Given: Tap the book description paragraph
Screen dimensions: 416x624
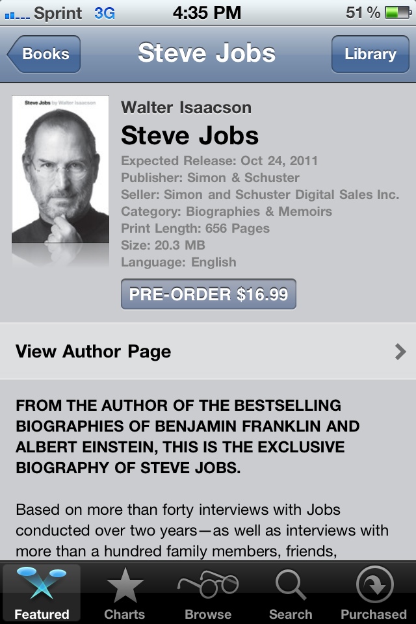Looking at the screenshot, I should pyautogui.click(x=201, y=530).
